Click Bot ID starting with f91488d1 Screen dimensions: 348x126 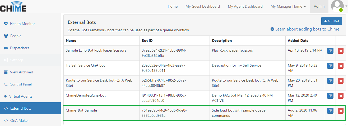pyautogui.click(x=164, y=98)
